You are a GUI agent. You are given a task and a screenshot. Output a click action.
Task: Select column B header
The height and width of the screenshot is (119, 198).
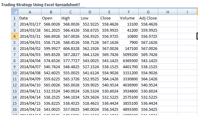pos(51,12)
